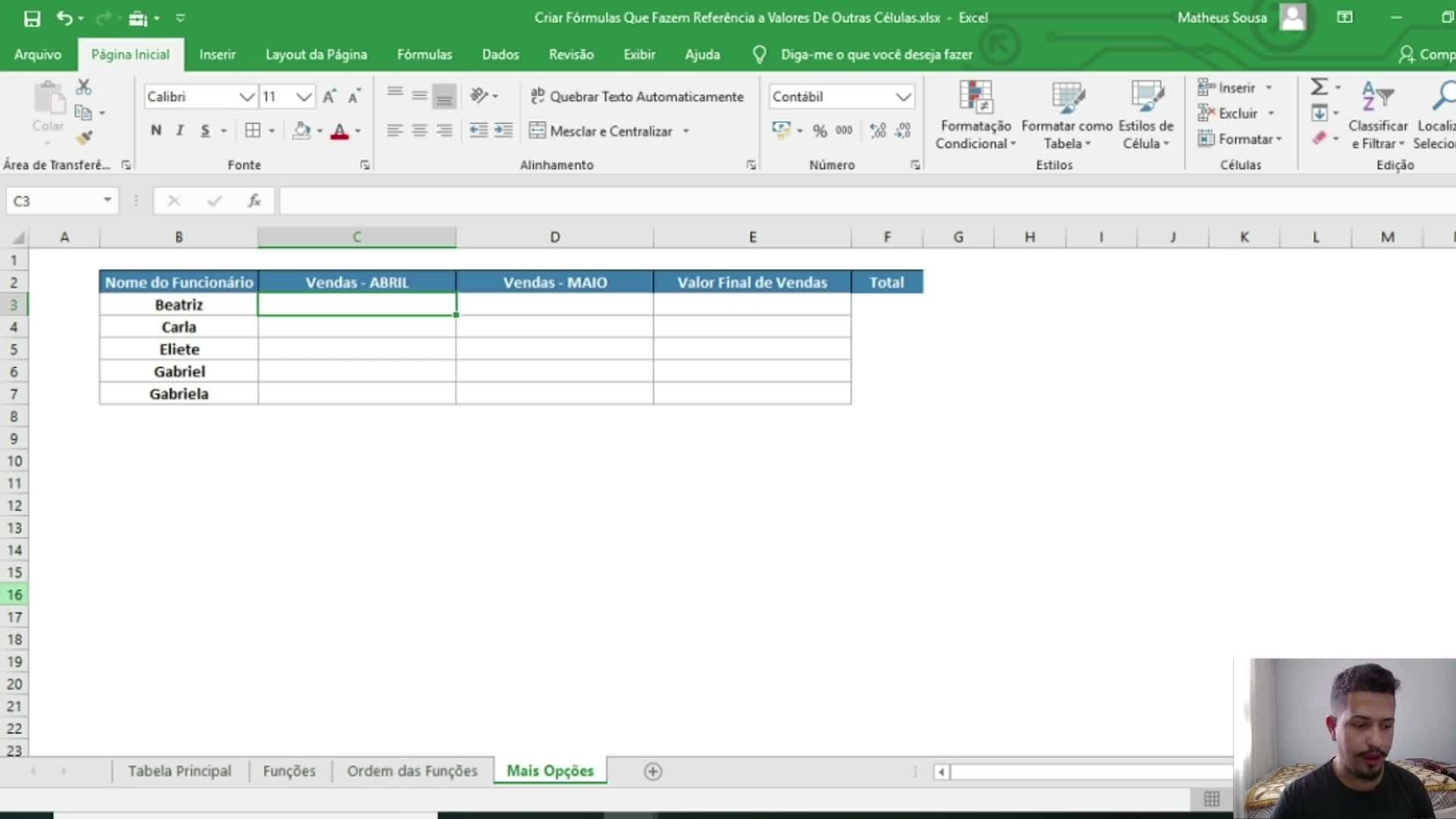Viewport: 1456px width, 819px height.
Task: Expand the Name Box dropdown arrow
Action: 108,200
